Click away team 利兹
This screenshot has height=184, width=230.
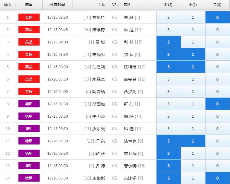click(x=129, y=42)
